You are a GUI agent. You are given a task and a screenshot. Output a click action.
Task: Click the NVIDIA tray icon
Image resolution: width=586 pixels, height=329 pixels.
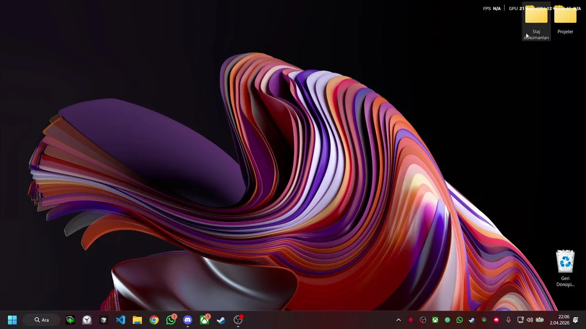484,320
